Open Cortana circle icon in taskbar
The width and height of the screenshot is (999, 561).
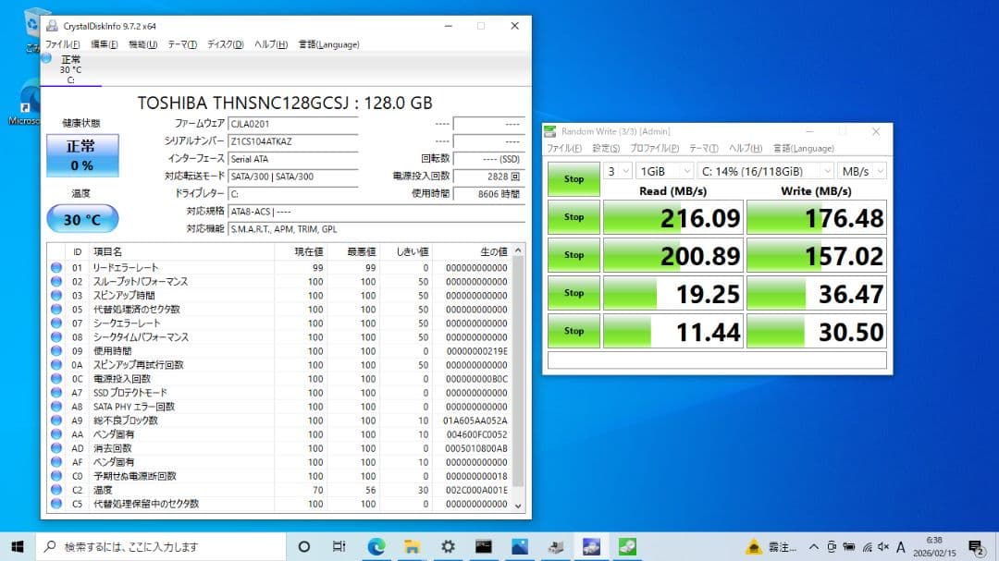click(x=304, y=546)
